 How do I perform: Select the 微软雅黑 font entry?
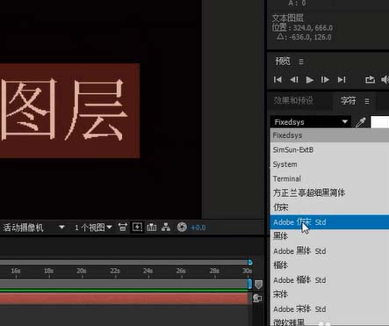(x=329, y=322)
